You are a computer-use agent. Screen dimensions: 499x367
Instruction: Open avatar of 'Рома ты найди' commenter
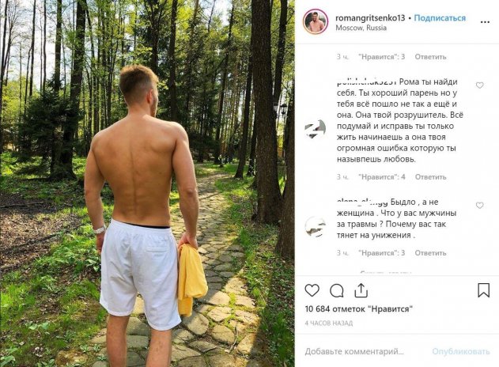(316, 129)
